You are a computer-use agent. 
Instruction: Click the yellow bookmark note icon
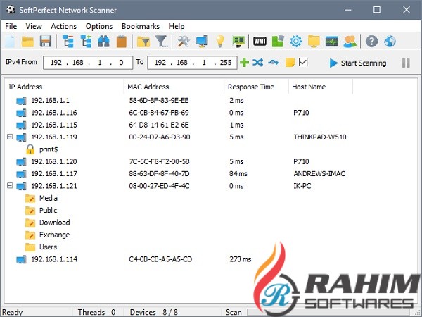click(290, 63)
